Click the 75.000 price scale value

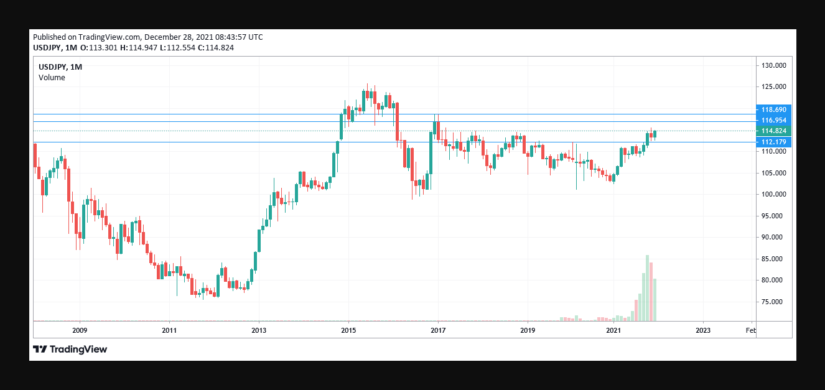tap(774, 302)
